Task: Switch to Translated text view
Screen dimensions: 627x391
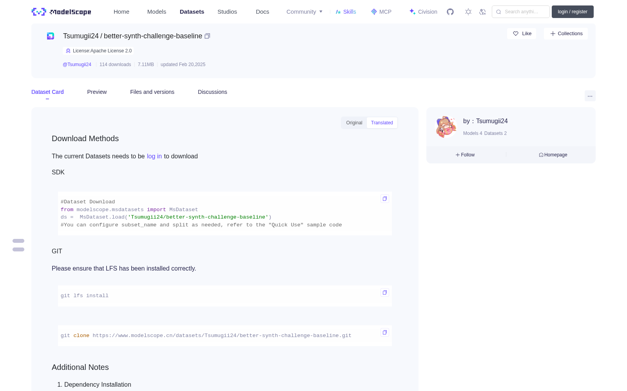Action: click(x=382, y=123)
